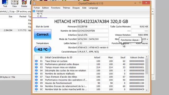The image size is (169, 95).
Task: Click the Packed column header in archive window
Action: 23,16
